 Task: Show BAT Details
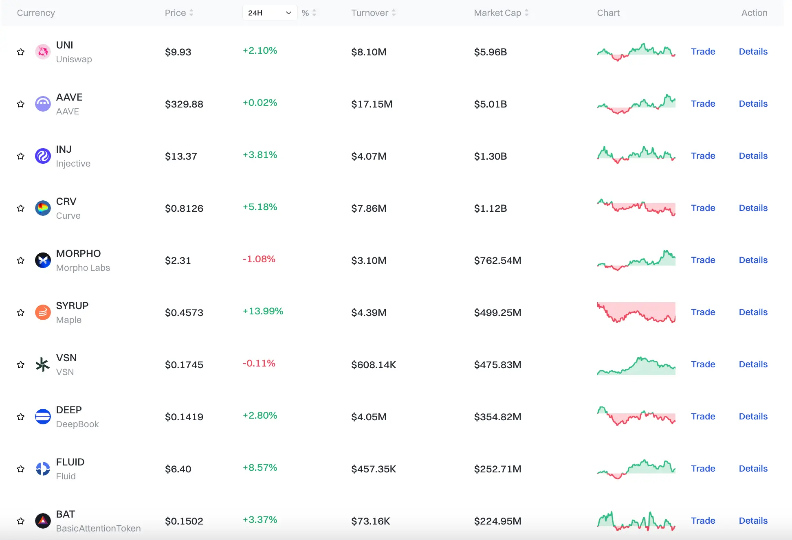tap(753, 521)
